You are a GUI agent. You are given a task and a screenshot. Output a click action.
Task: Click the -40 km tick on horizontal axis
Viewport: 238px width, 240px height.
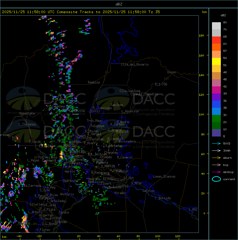[x=19, y=236]
